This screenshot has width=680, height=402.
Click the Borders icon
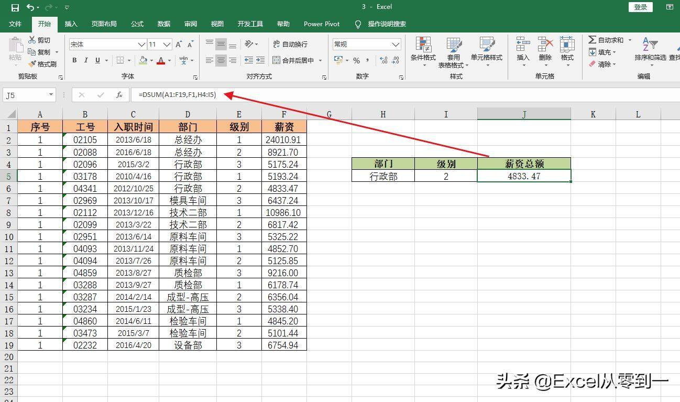(x=120, y=60)
